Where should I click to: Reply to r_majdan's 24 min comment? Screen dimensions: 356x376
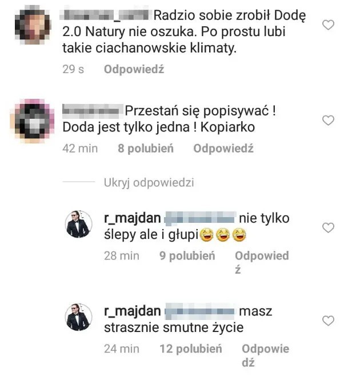[265, 355]
